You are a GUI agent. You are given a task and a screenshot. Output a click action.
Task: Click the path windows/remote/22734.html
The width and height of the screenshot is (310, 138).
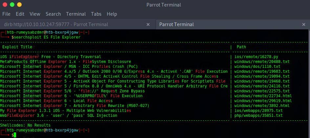pyautogui.click(x=263, y=96)
